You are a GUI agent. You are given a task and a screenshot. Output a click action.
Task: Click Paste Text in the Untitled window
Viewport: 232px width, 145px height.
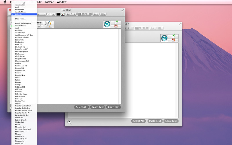[x=98, y=107]
